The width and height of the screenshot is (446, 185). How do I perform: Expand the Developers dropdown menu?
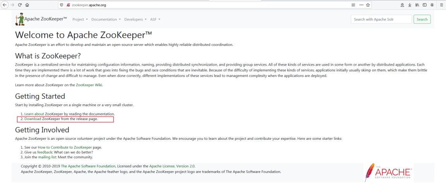coord(135,19)
